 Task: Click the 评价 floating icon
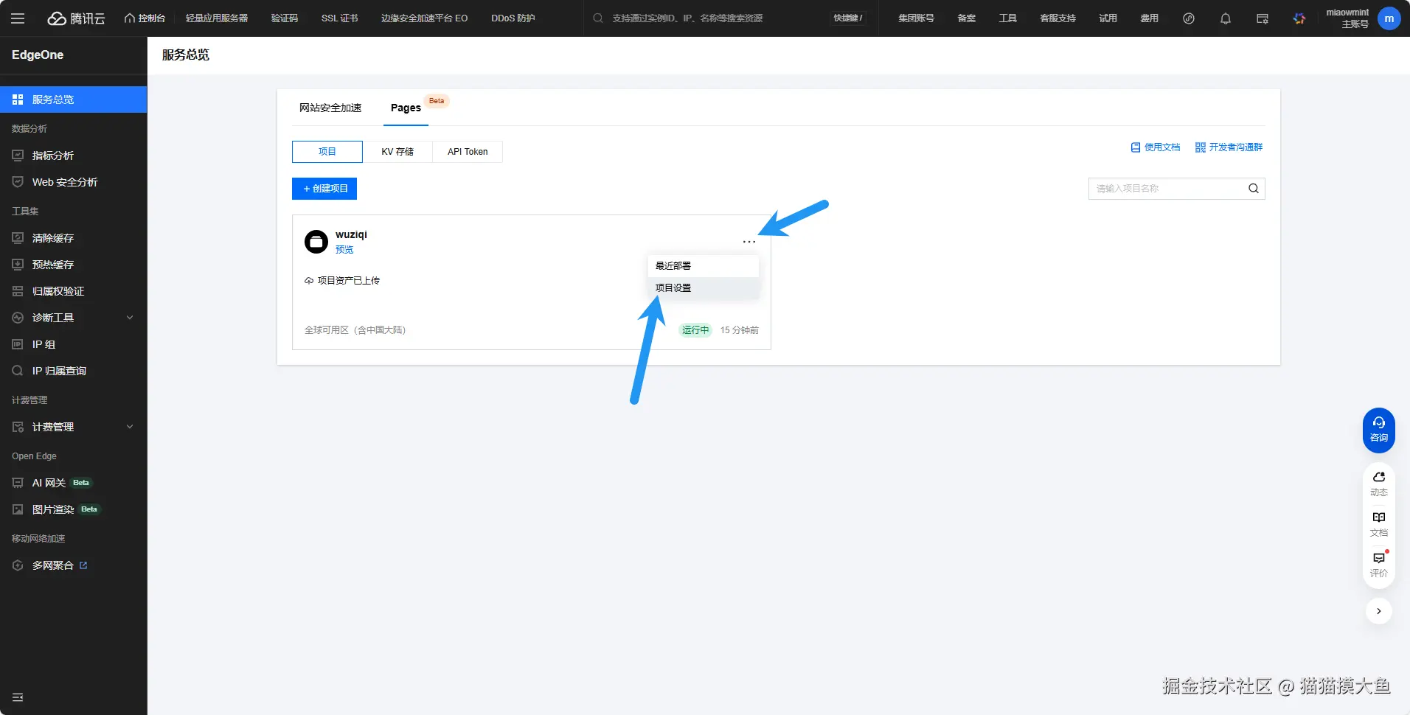pyautogui.click(x=1379, y=565)
